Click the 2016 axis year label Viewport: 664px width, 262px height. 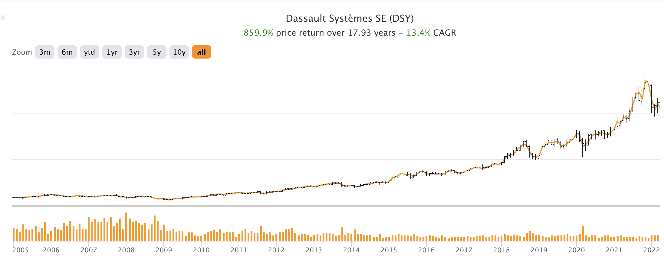pos(426,250)
